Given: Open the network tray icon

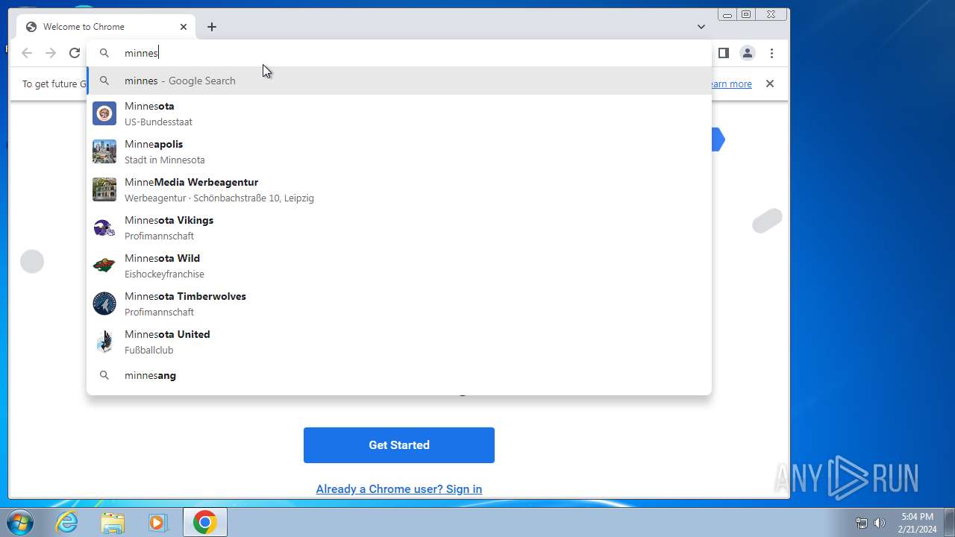Looking at the screenshot, I should pos(862,523).
